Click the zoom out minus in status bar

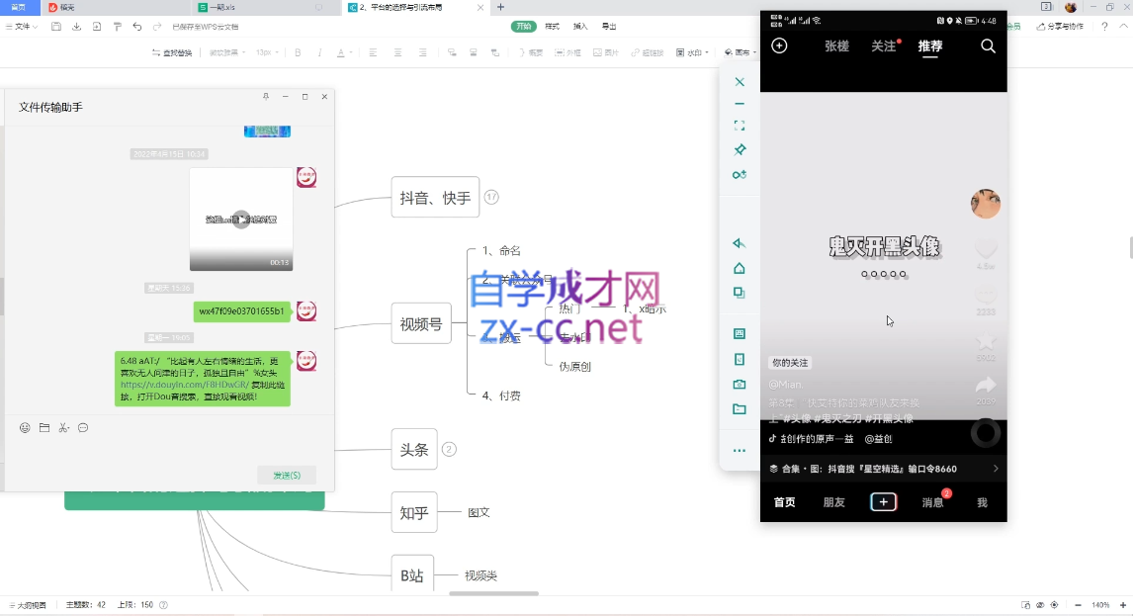tap(1078, 605)
